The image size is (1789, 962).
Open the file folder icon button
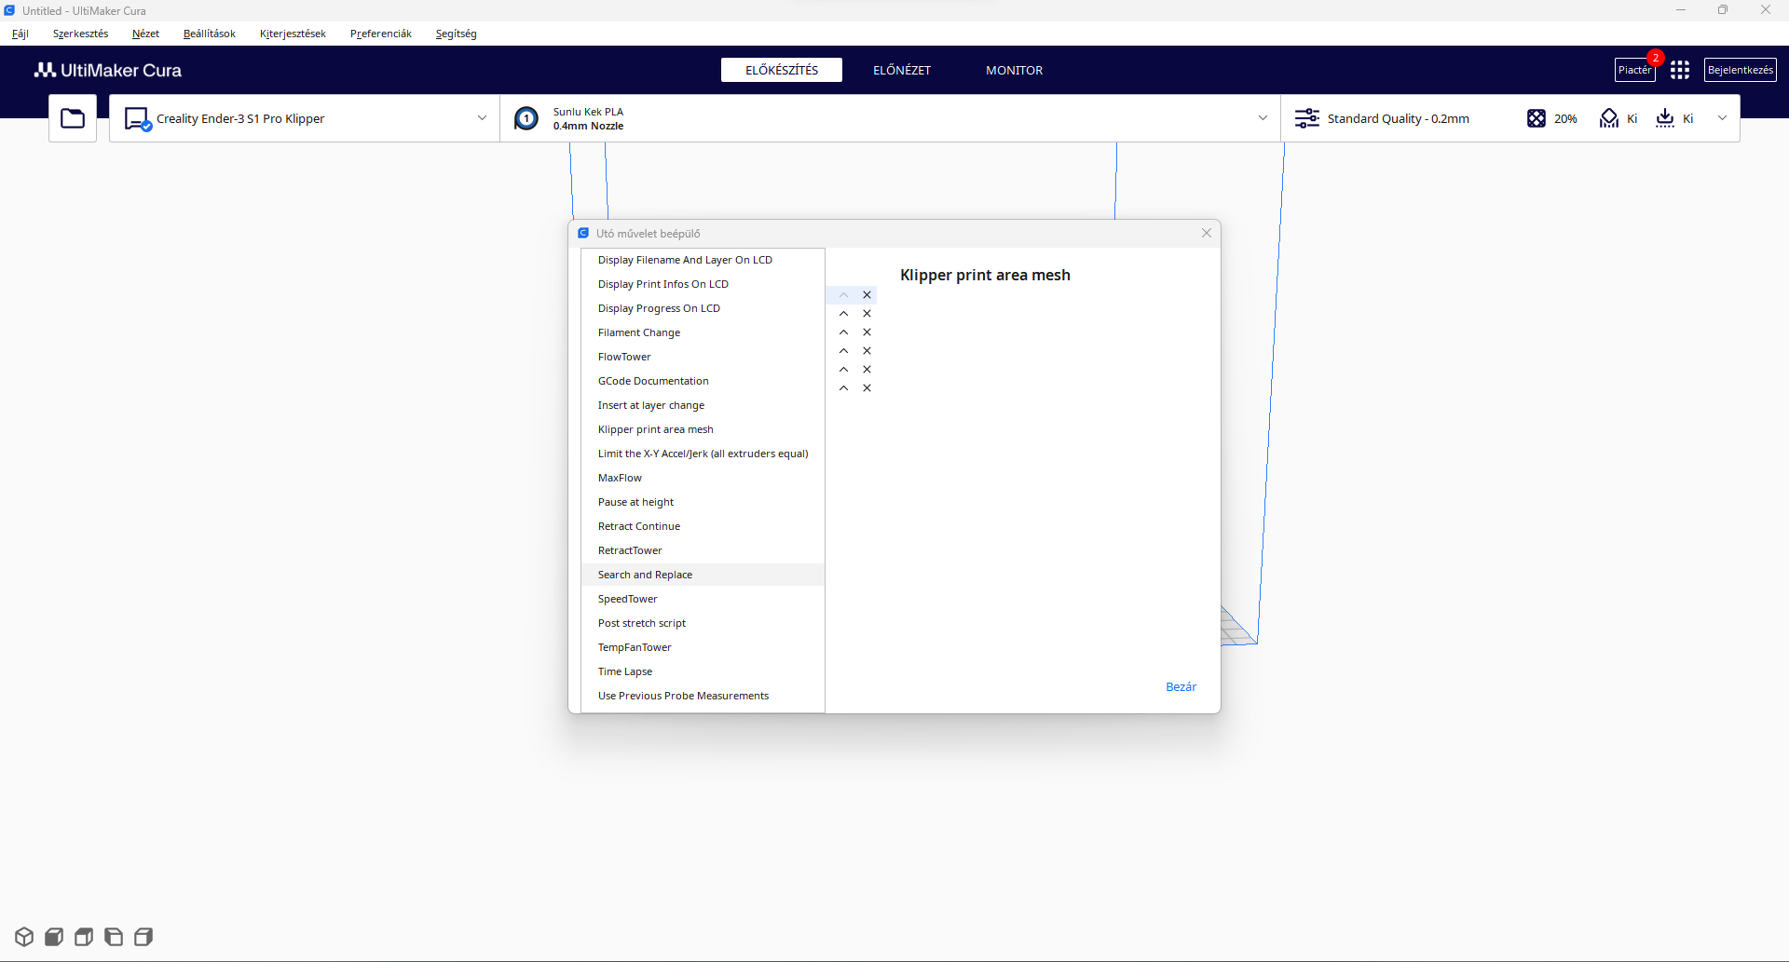coord(73,118)
